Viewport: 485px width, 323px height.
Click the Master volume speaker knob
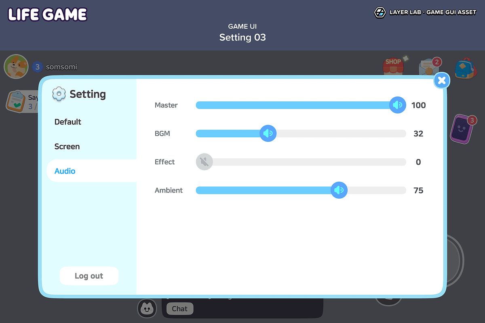398,105
